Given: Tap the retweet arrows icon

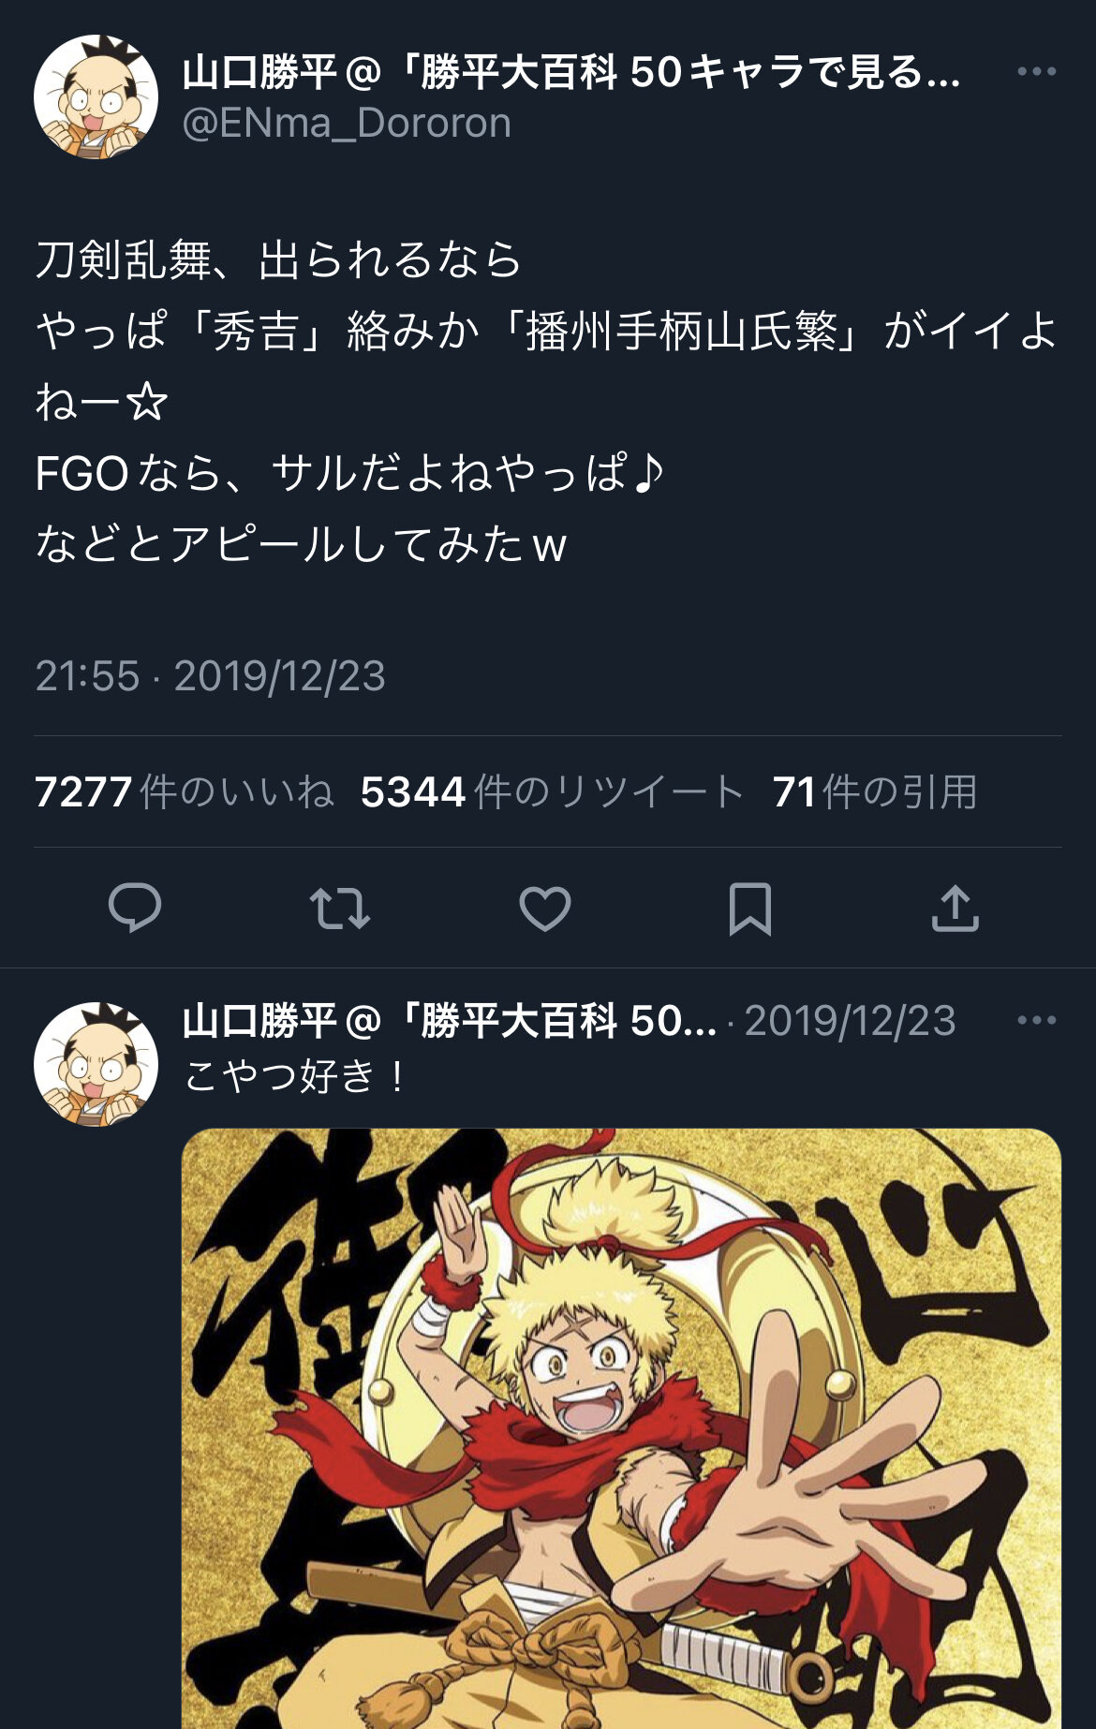Looking at the screenshot, I should click(340, 909).
